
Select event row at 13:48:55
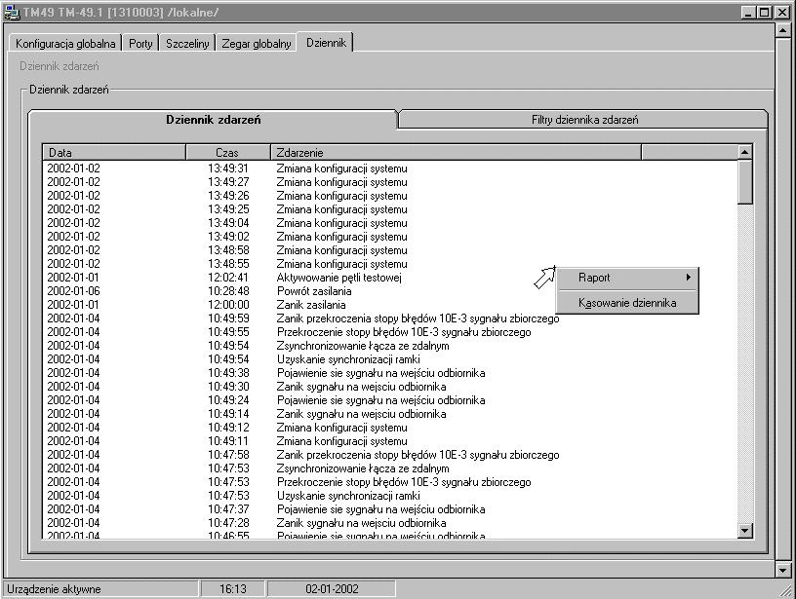390,264
